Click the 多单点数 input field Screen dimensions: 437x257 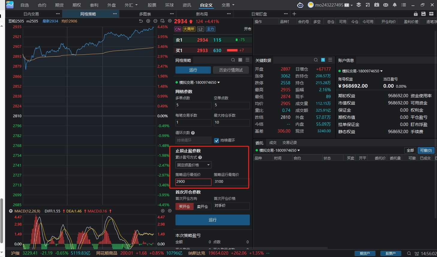[x=193, y=105]
